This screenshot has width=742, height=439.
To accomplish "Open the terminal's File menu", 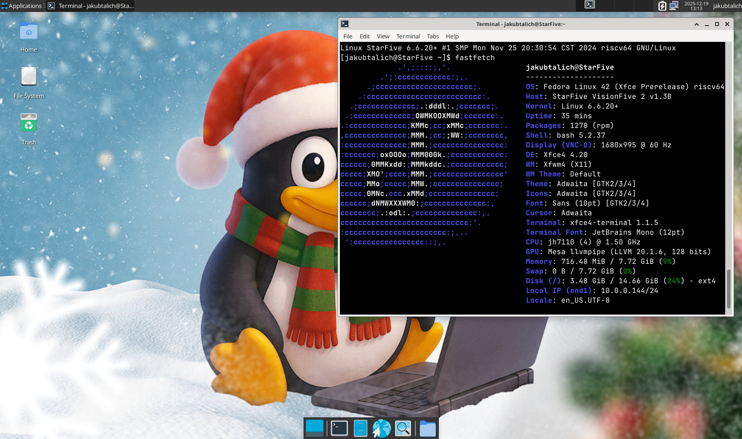I will tap(348, 36).
